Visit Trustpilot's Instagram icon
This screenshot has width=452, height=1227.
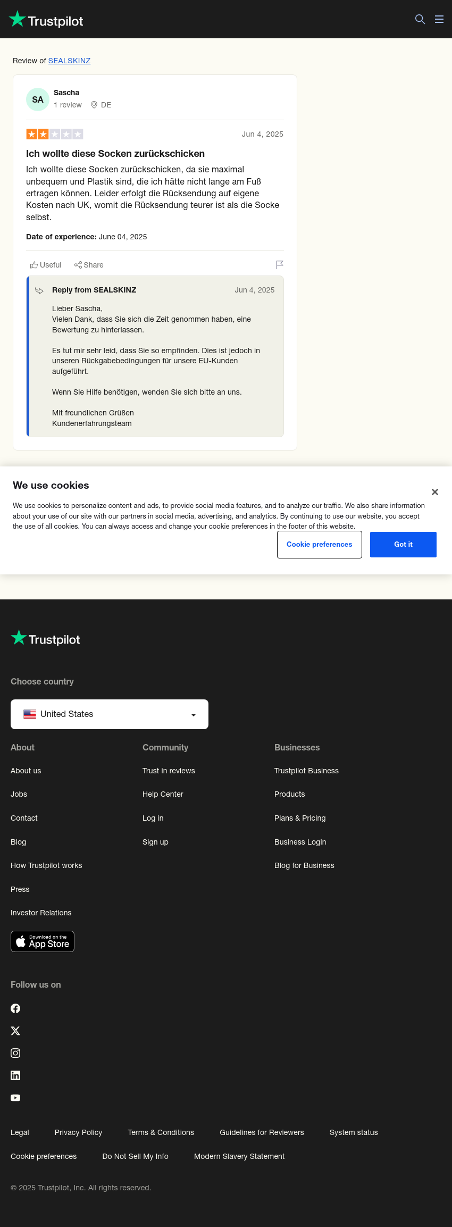[x=15, y=1053]
